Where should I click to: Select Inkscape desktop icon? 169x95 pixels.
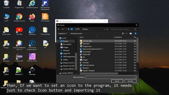click(32, 71)
